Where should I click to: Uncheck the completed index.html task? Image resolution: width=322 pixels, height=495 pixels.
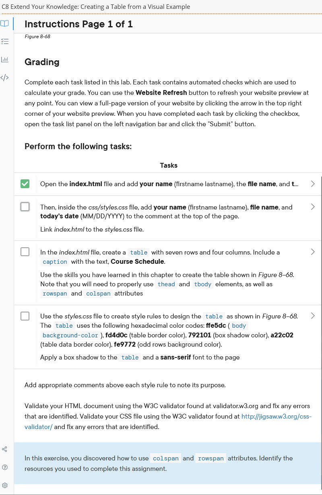click(25, 183)
